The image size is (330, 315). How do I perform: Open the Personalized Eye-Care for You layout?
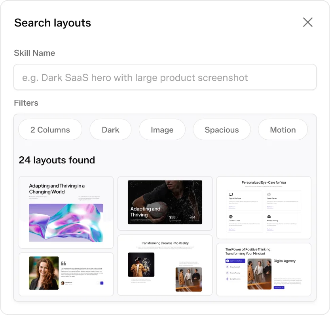264,207
